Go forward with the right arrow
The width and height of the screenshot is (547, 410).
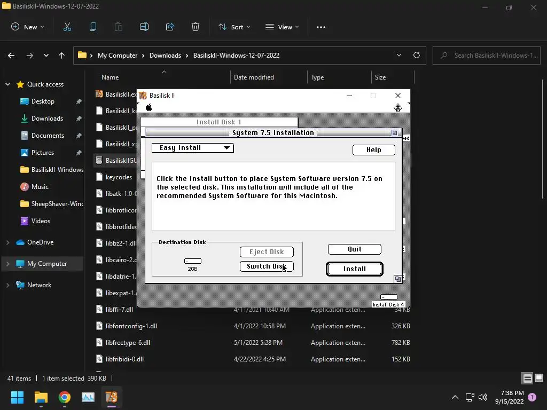click(30, 56)
